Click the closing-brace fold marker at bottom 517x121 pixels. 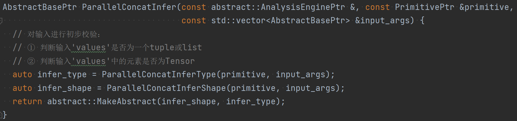click(1, 114)
